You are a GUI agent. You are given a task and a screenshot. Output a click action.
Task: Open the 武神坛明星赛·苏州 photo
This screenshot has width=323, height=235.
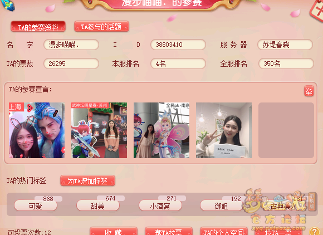pos(99,130)
